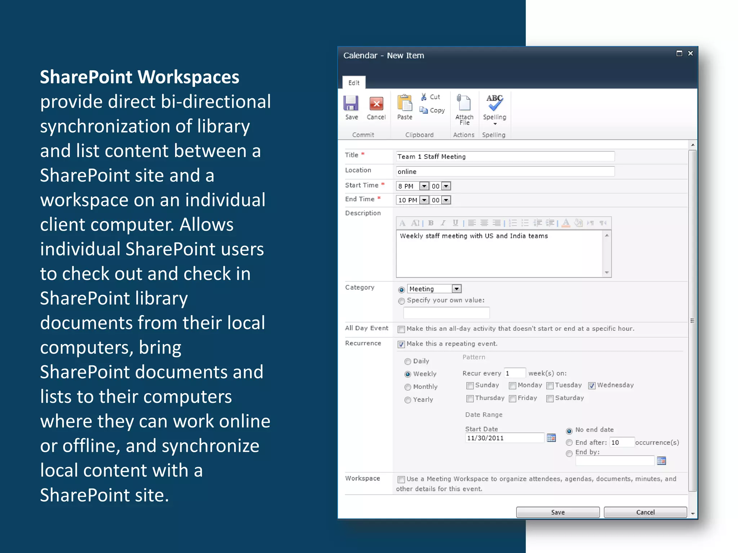The image size is (738, 553).
Task: Select the Yearly recurrence radio button
Action: pos(408,400)
